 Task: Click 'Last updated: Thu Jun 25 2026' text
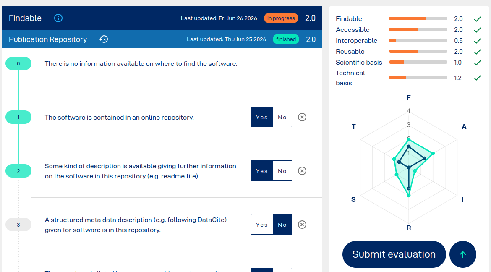(x=226, y=39)
